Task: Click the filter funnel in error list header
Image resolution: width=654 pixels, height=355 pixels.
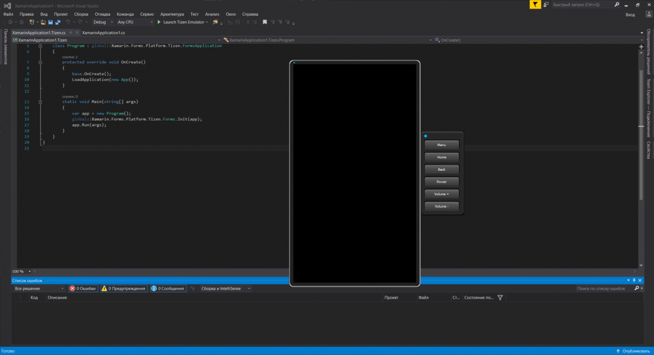Action: 500,298
